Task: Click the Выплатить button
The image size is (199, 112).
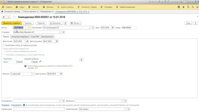Action: click(55, 23)
